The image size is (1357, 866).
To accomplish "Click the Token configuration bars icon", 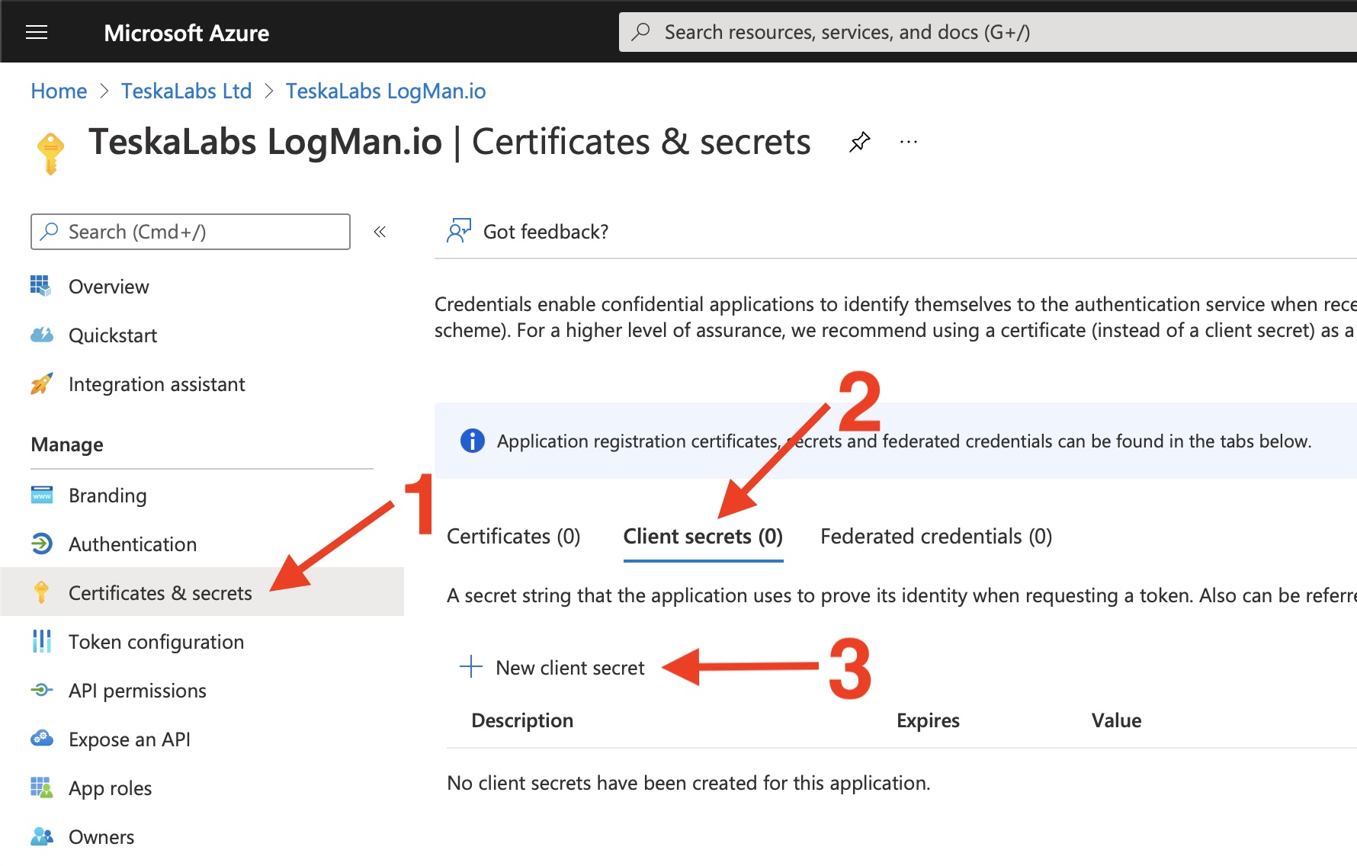I will click(41, 641).
